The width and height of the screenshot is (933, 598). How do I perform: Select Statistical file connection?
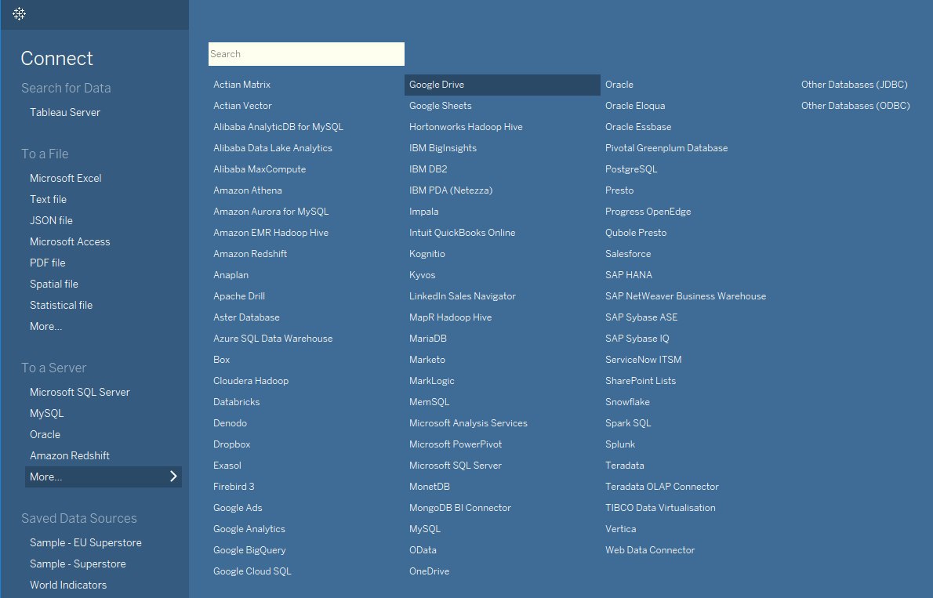(61, 305)
